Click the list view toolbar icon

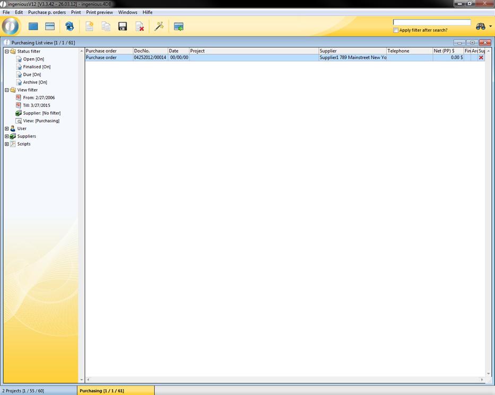coord(50,26)
